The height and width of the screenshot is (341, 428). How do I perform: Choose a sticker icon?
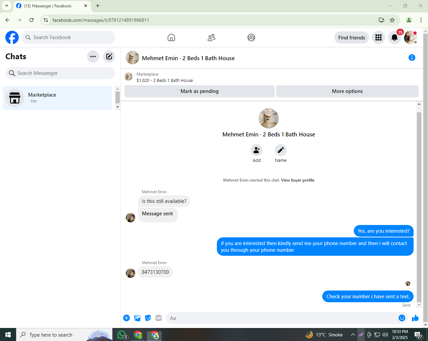pyautogui.click(x=148, y=318)
